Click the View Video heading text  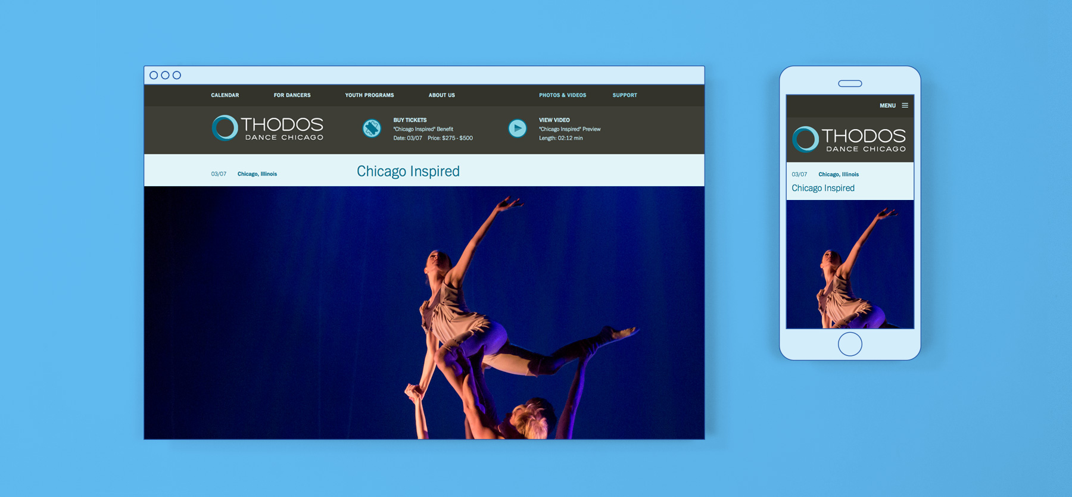point(554,120)
